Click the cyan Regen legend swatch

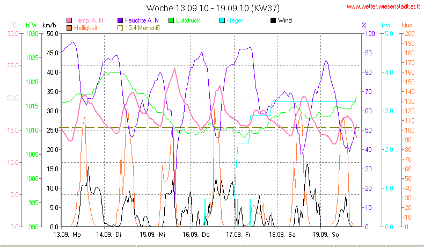click(x=222, y=20)
